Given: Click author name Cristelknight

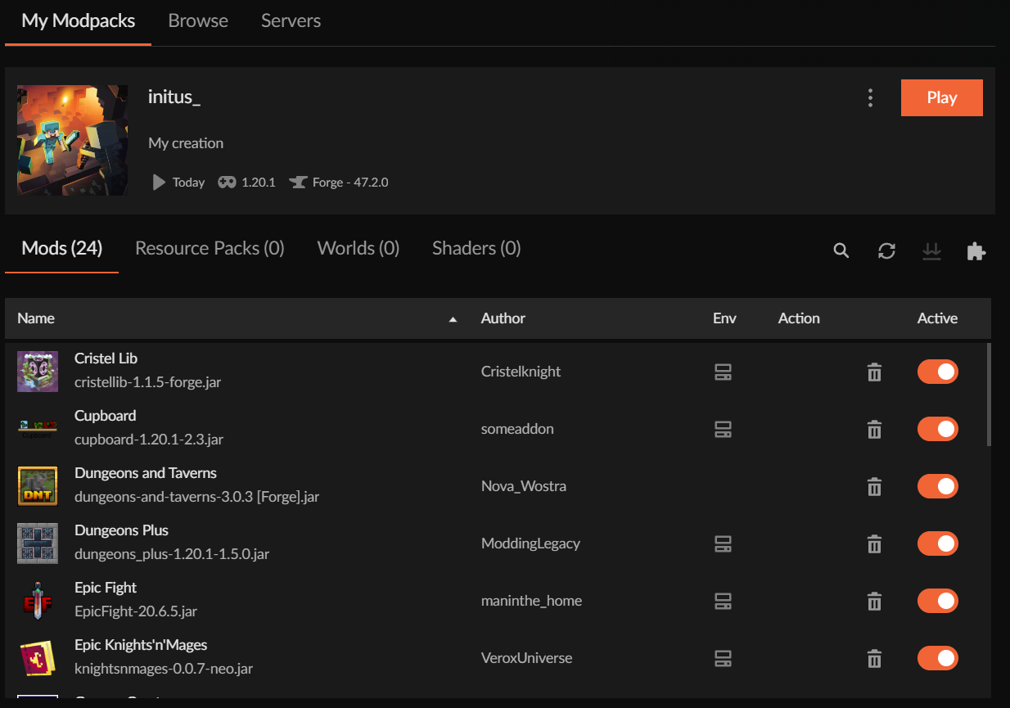Looking at the screenshot, I should (521, 372).
